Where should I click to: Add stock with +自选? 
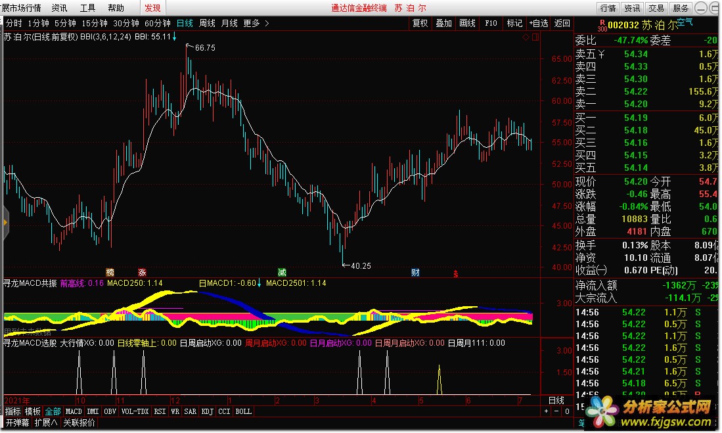[x=538, y=23]
